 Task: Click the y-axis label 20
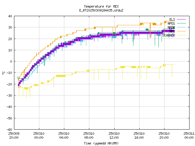(10, 39)
